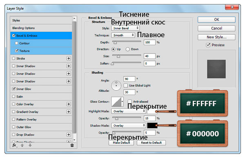Click the highlight Opacity slider
The image size is (245, 158).
point(127,117)
